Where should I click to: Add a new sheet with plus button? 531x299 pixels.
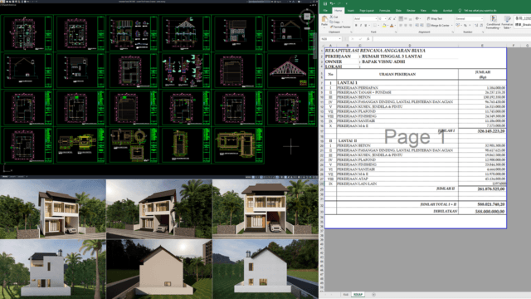[x=373, y=295]
